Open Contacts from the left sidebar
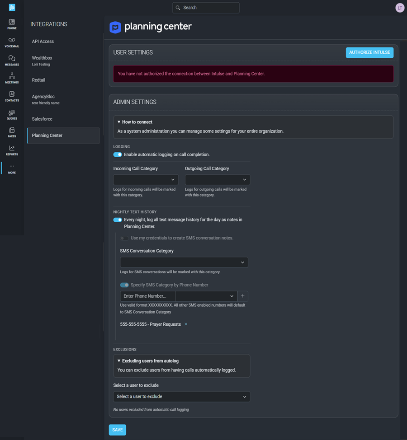407x440 pixels. click(12, 96)
